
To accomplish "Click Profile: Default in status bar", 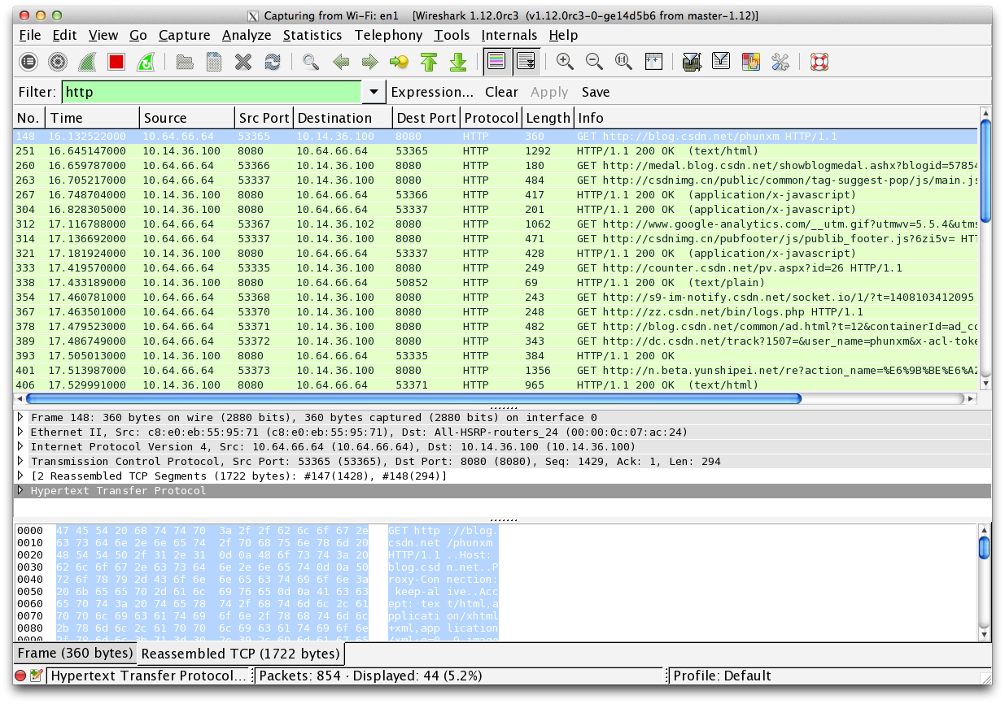I will 721,676.
